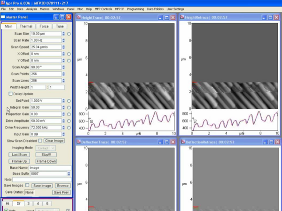Image resolution: width=282 pixels, height=211 pixels.
Task: Adjust the Scan Angle stepper arrows
Action: [x=63, y=67]
